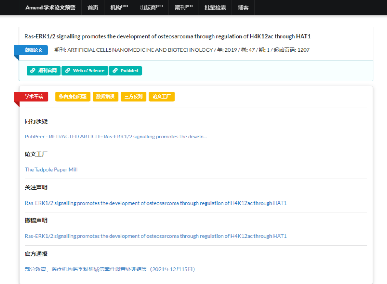Click the 三方反对 tag
The width and height of the screenshot is (387, 284).
coord(133,97)
